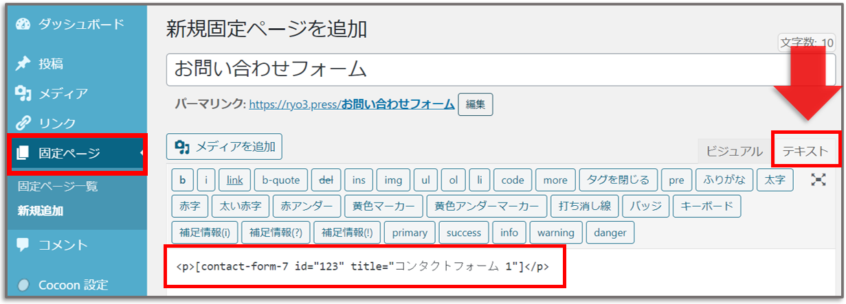Click inside the contact-form-7 shortcode text area
The height and width of the screenshot is (304, 846).
[363, 266]
